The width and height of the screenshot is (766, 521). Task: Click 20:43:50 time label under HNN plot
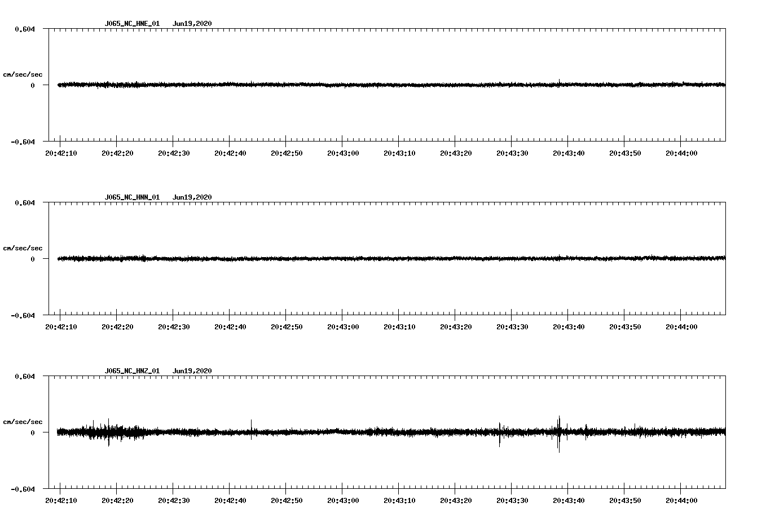625,327
